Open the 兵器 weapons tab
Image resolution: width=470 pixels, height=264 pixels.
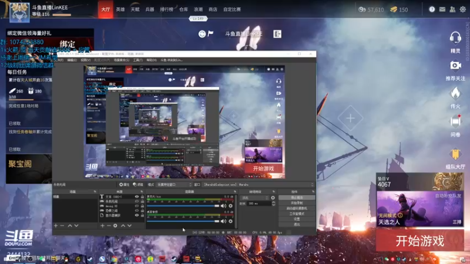pyautogui.click(x=150, y=9)
